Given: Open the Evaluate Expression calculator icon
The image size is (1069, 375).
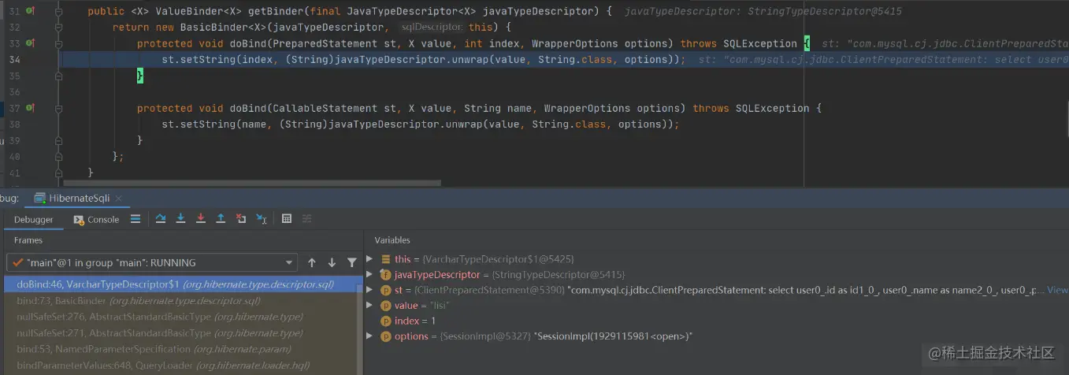Looking at the screenshot, I should (287, 219).
